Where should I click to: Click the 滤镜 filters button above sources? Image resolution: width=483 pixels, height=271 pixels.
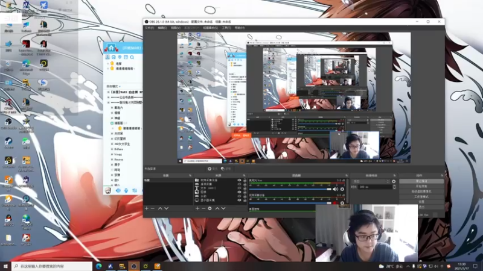[x=226, y=169]
